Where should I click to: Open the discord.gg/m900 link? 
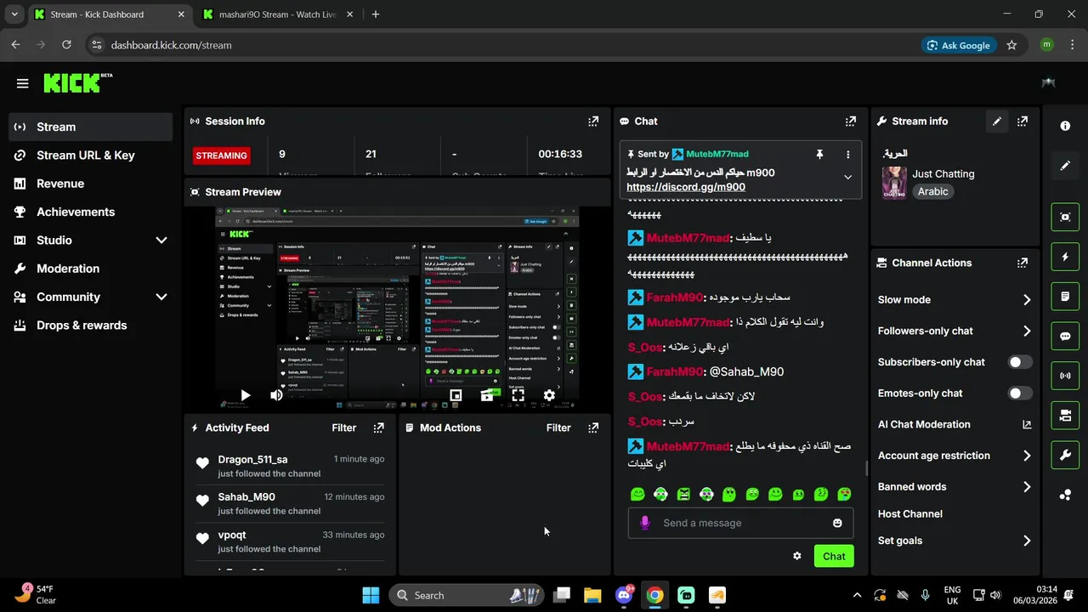(686, 187)
